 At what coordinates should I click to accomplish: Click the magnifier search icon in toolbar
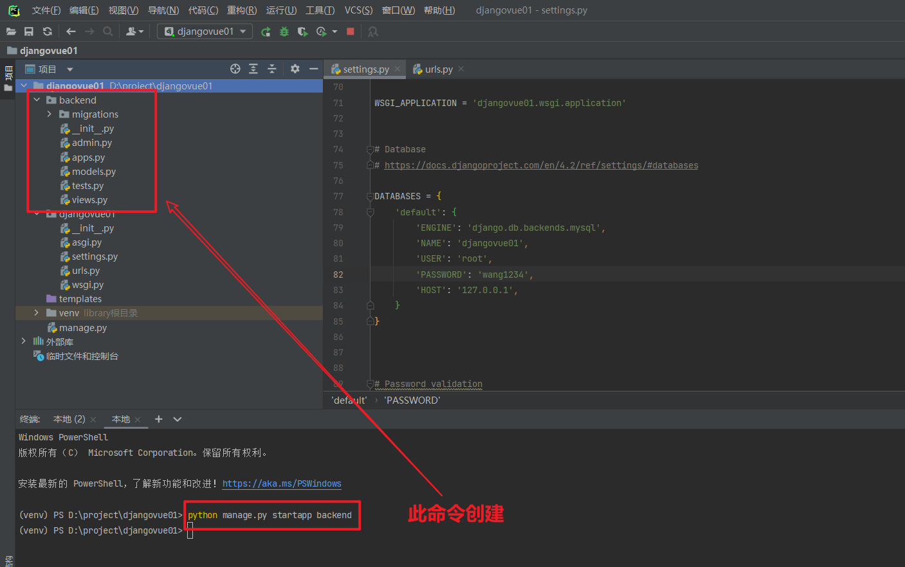(x=108, y=32)
